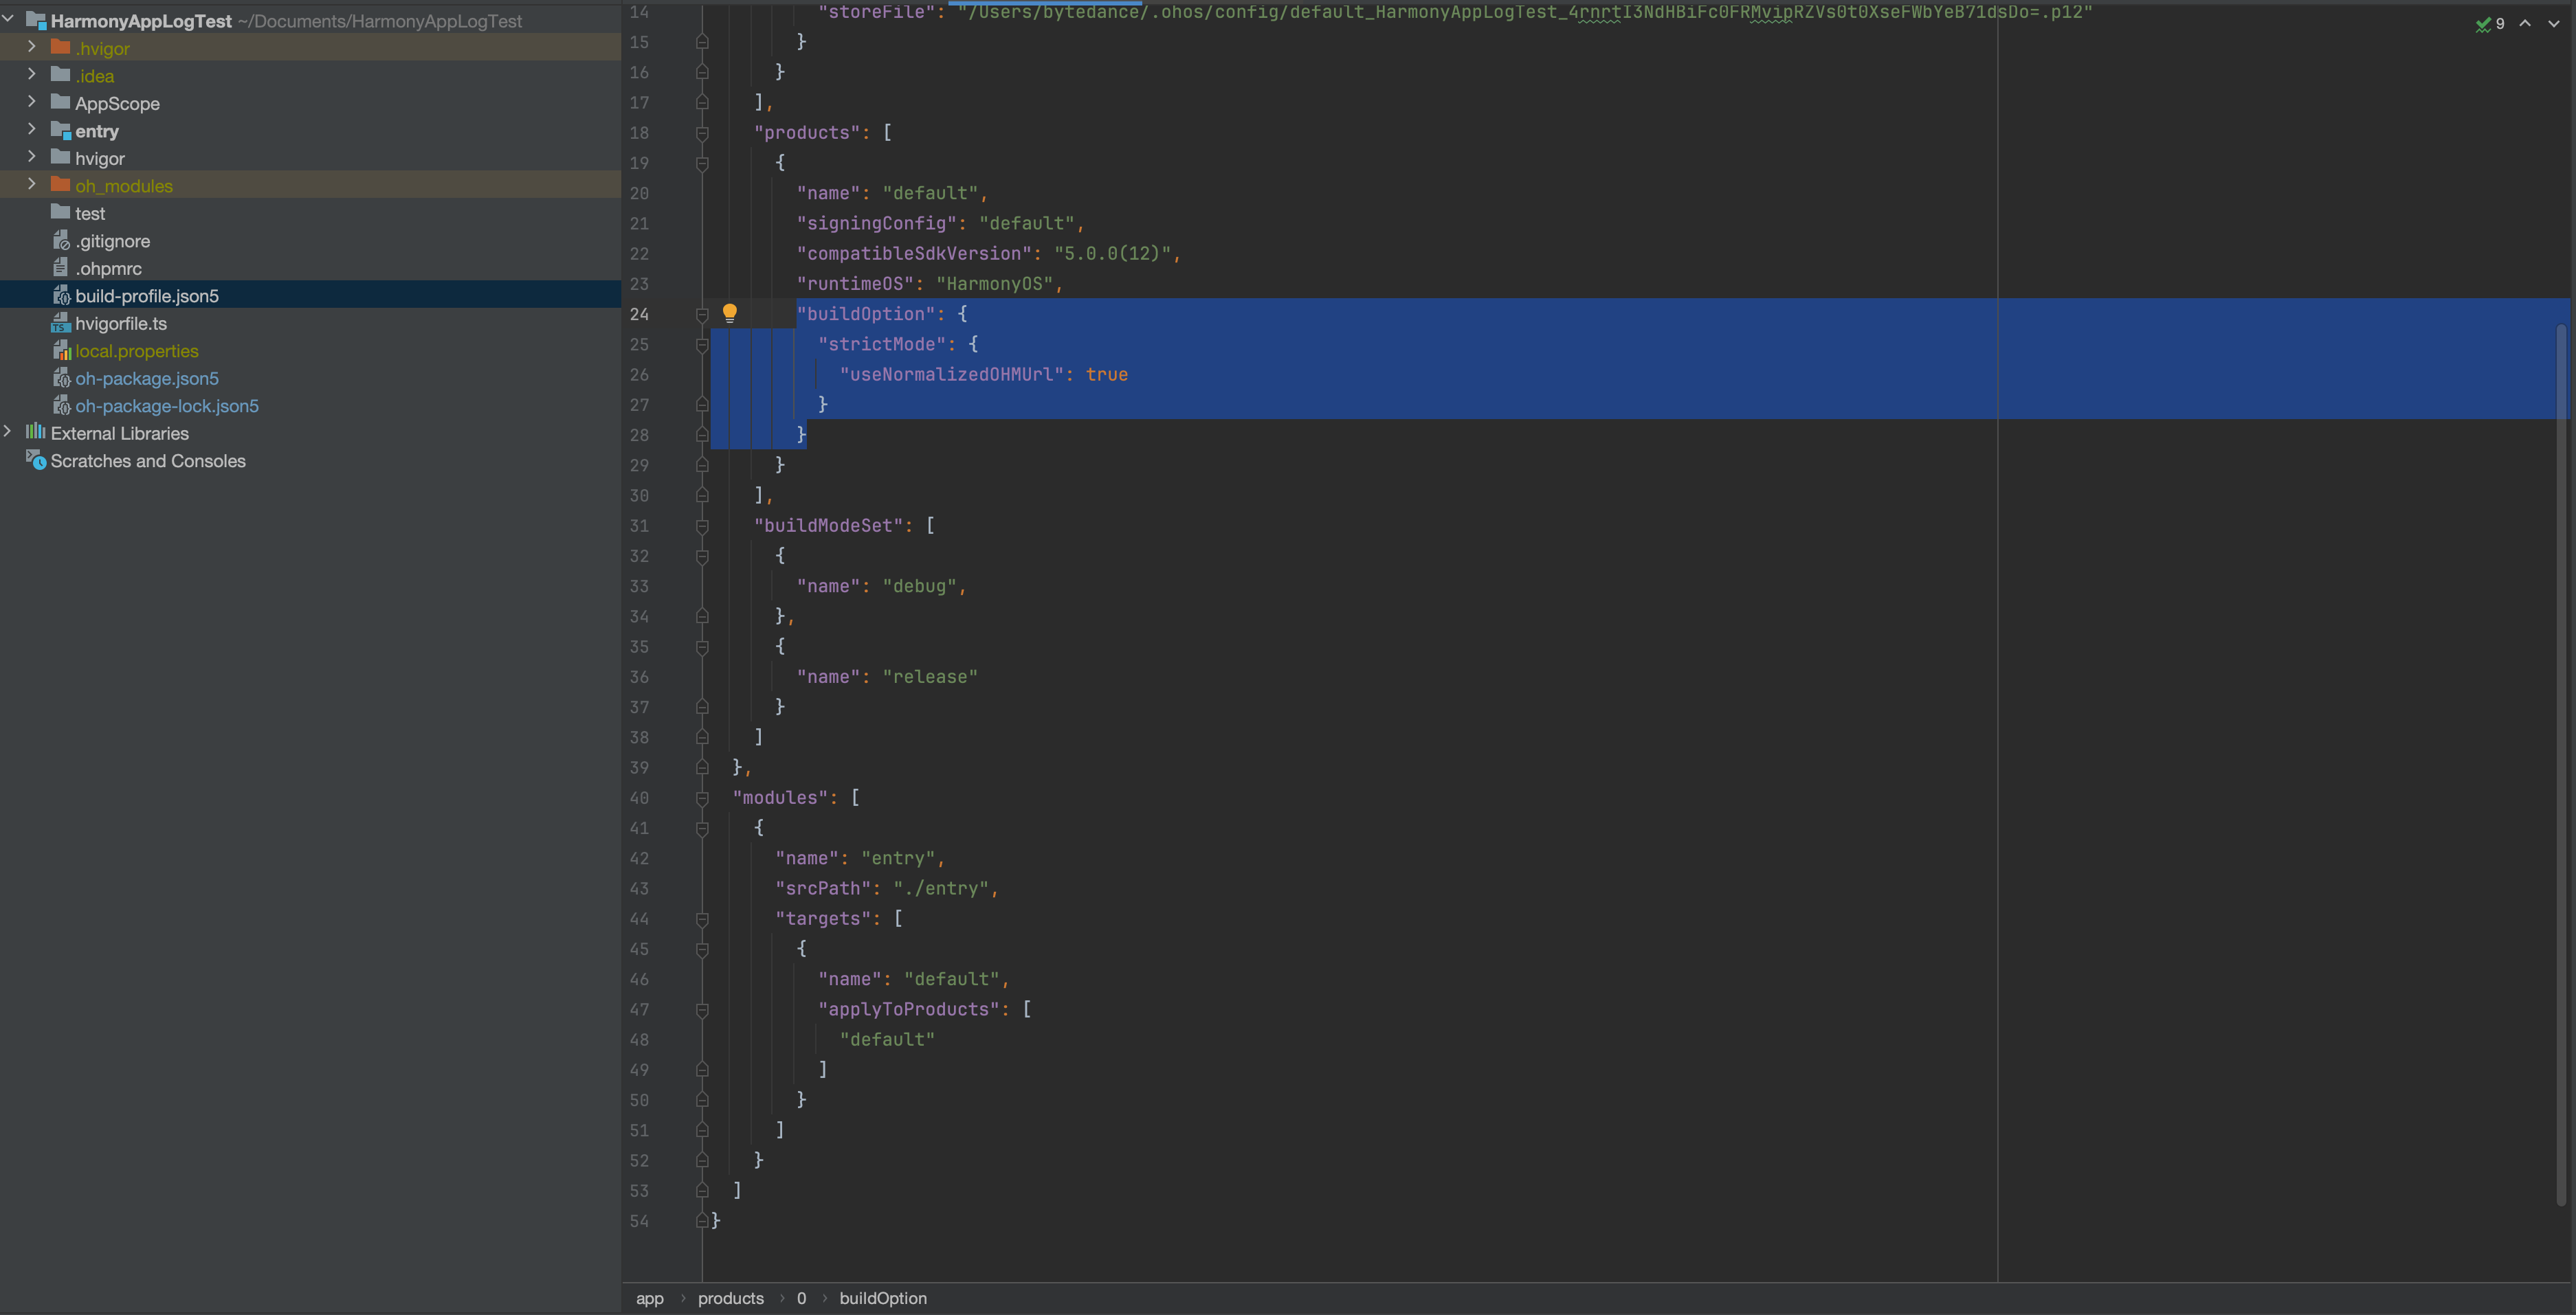The image size is (2576, 1315).
Task: Click the .ohpmrc file icon
Action: (61, 268)
